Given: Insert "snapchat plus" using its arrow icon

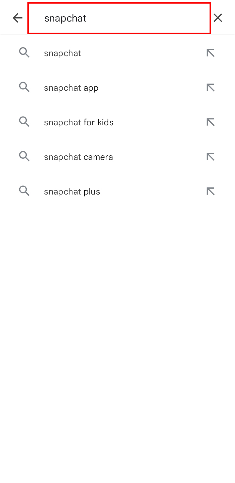Looking at the screenshot, I should pos(211,191).
